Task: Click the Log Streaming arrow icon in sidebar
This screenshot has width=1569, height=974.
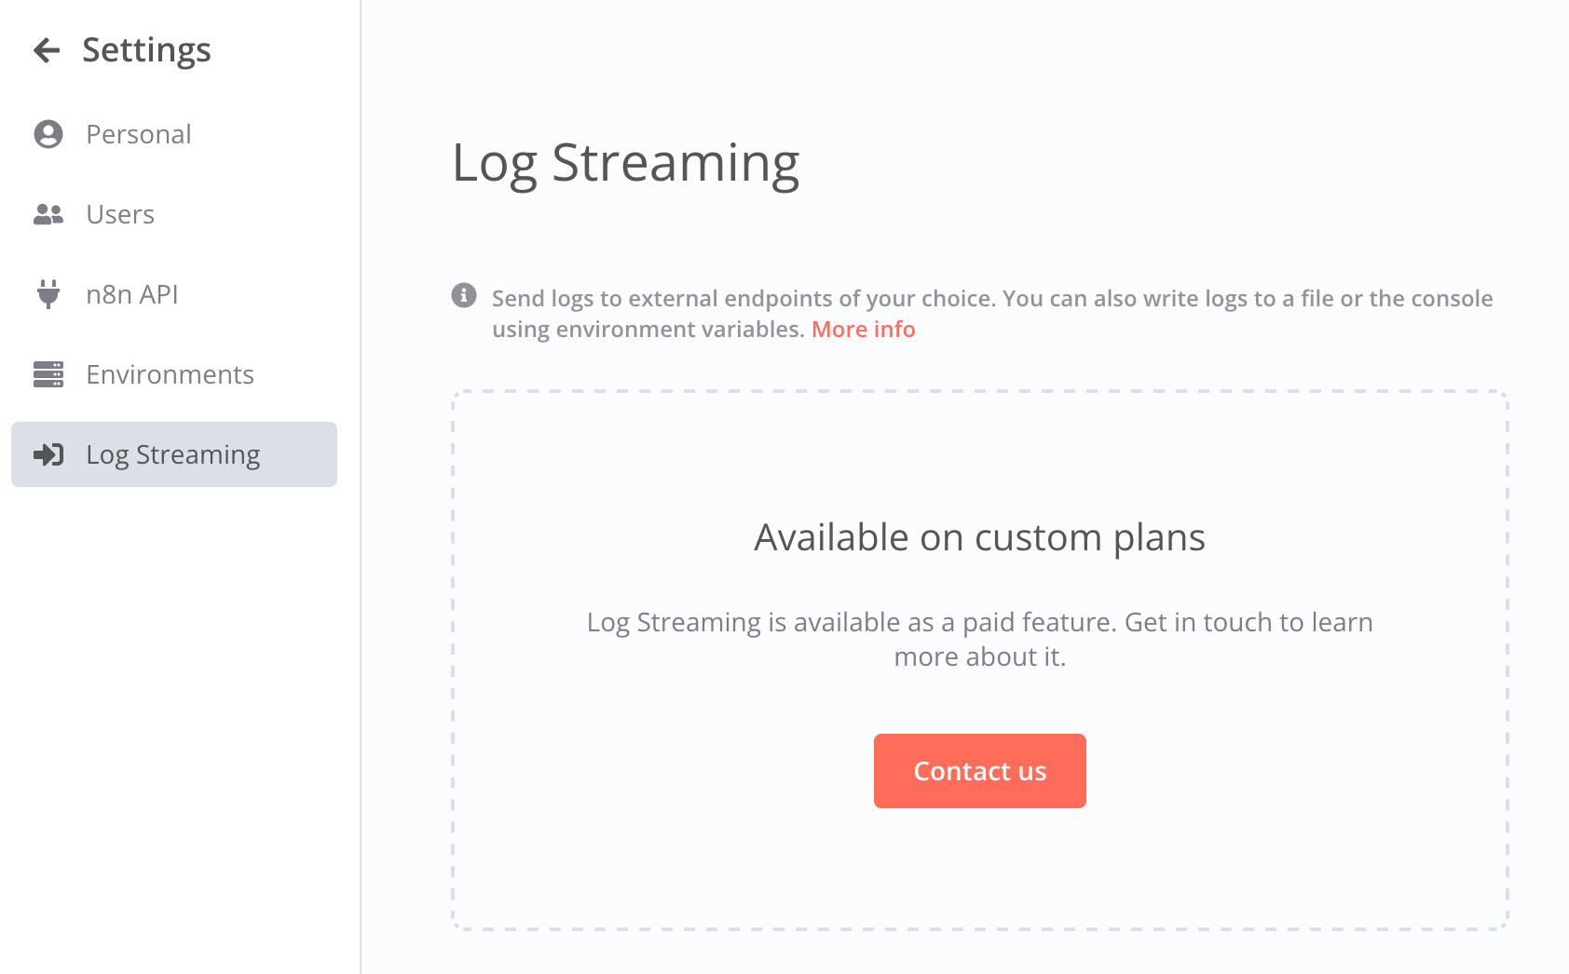Action: (48, 454)
